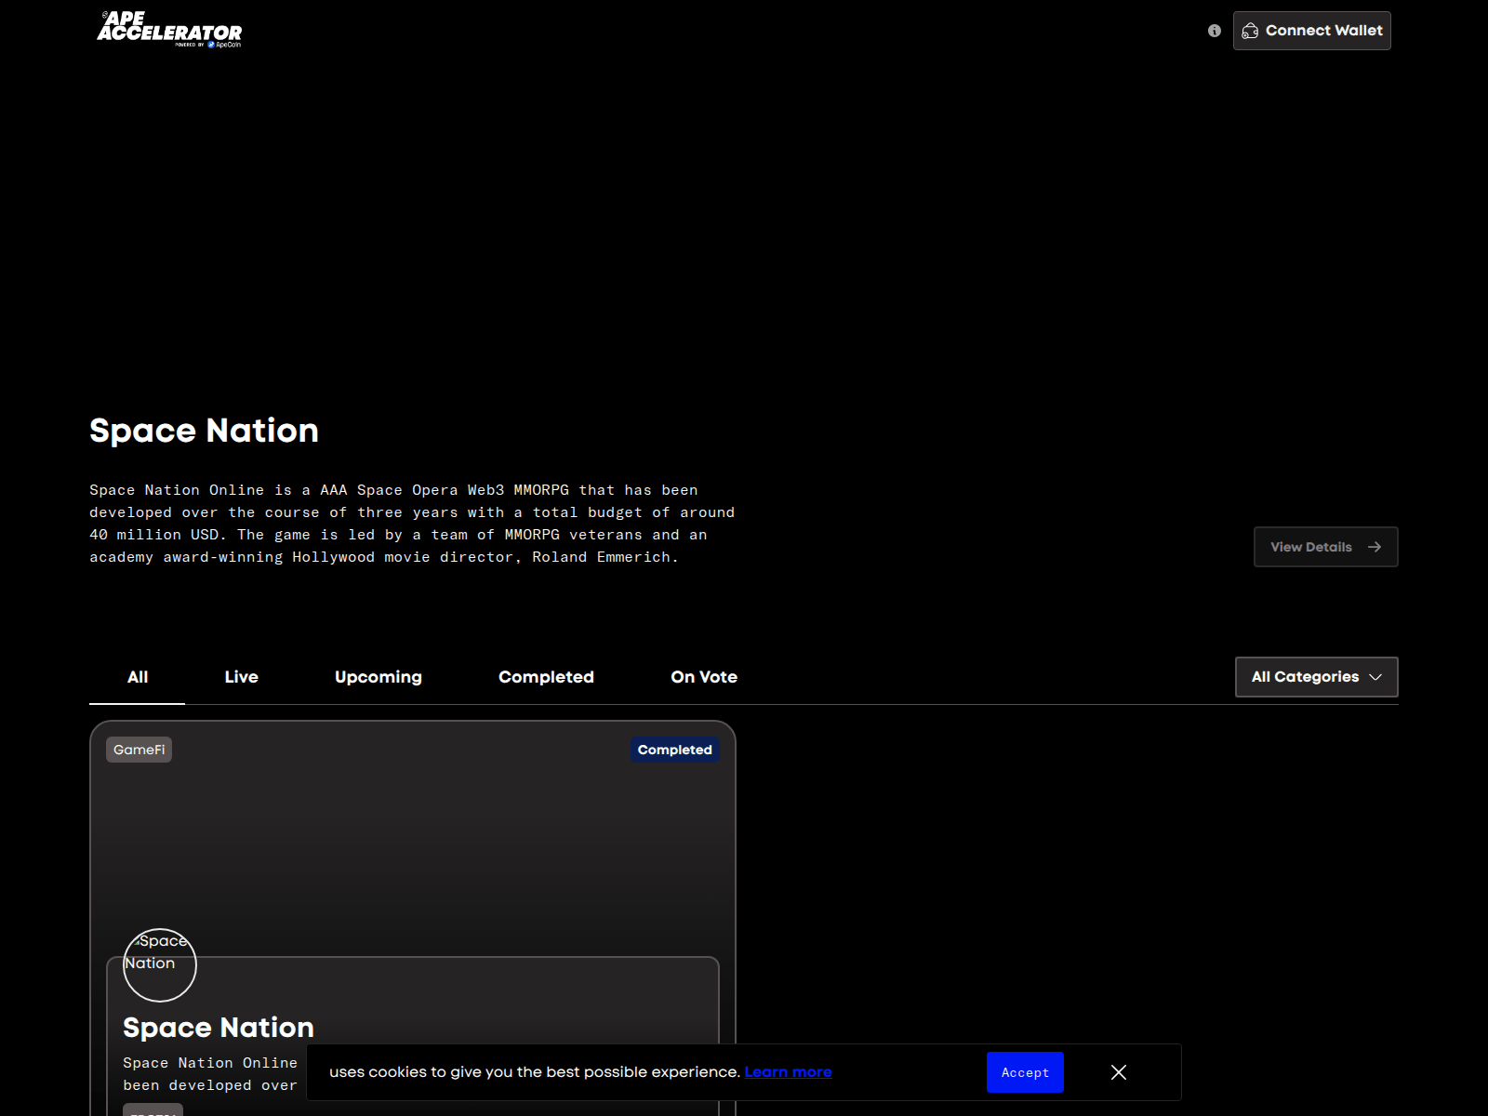Accept the cookies notice
Screen dimensions: 1488x1116
[x=1024, y=1072]
